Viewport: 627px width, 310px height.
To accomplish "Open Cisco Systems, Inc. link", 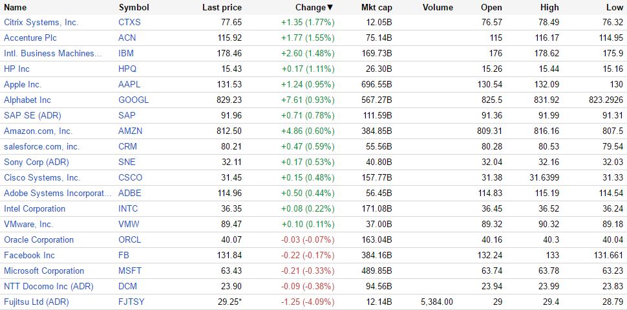I will pos(42,177).
